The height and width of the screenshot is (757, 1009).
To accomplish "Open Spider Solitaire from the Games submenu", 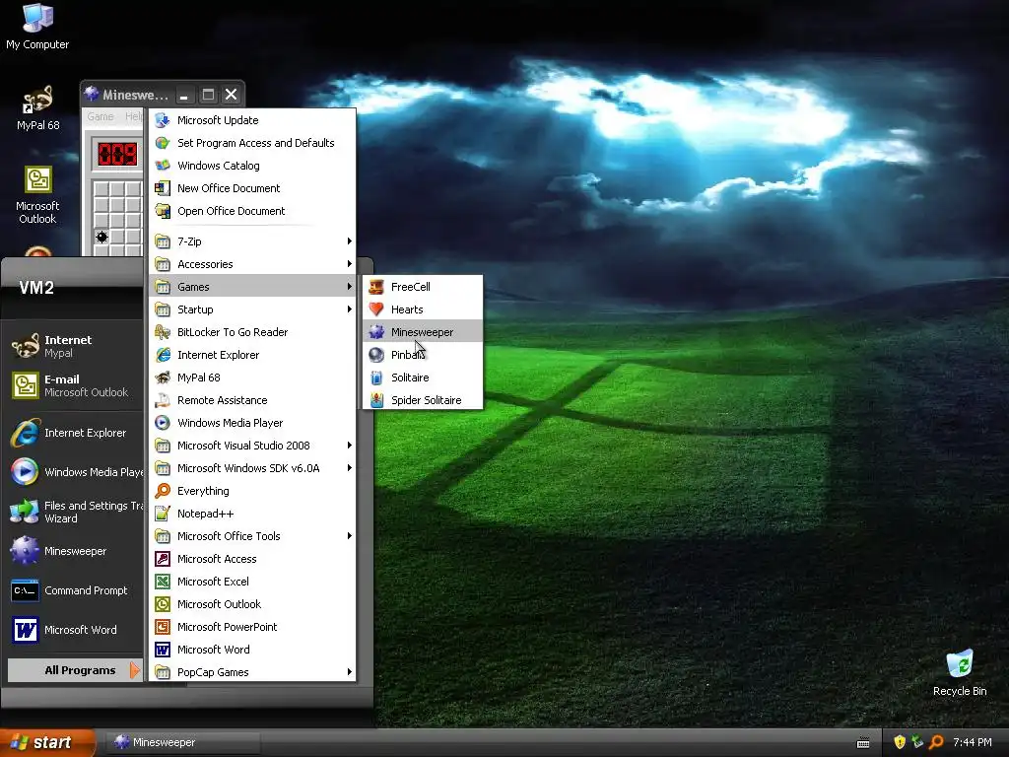I will point(422,400).
